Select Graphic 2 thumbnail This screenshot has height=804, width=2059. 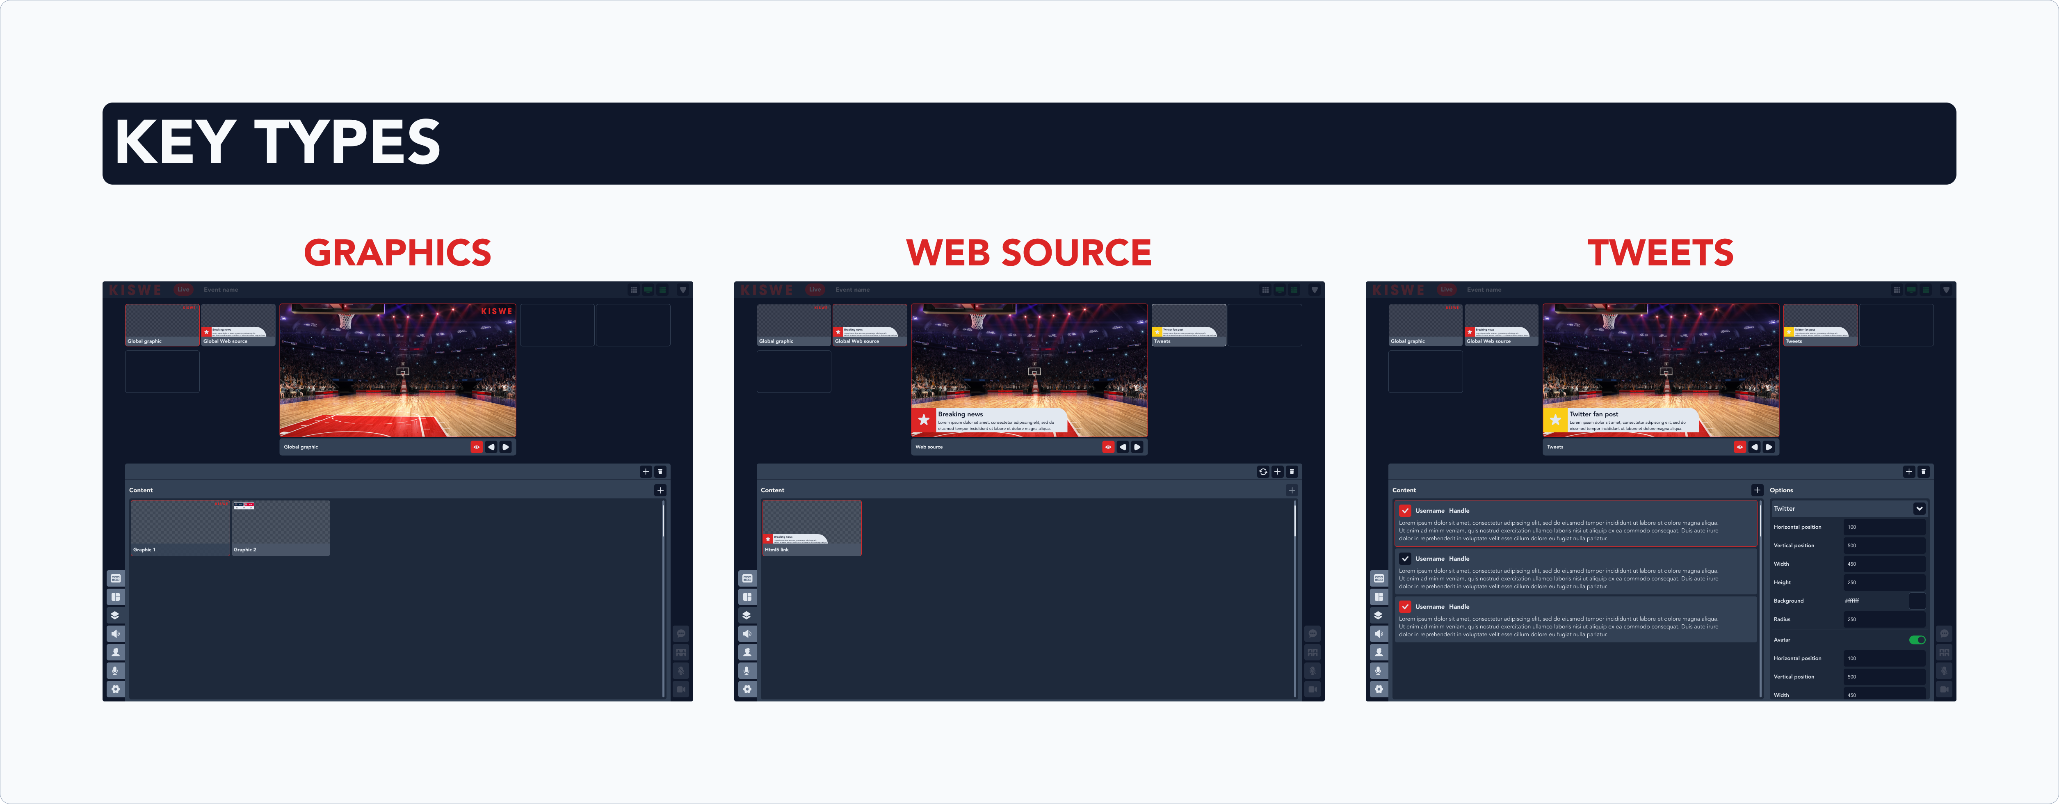(281, 528)
